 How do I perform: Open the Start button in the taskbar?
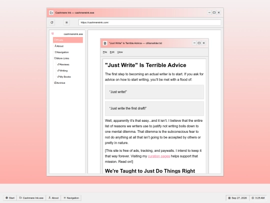(10, 198)
